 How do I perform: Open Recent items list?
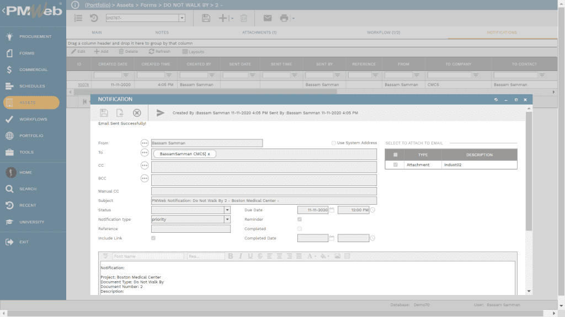[x=22, y=205]
